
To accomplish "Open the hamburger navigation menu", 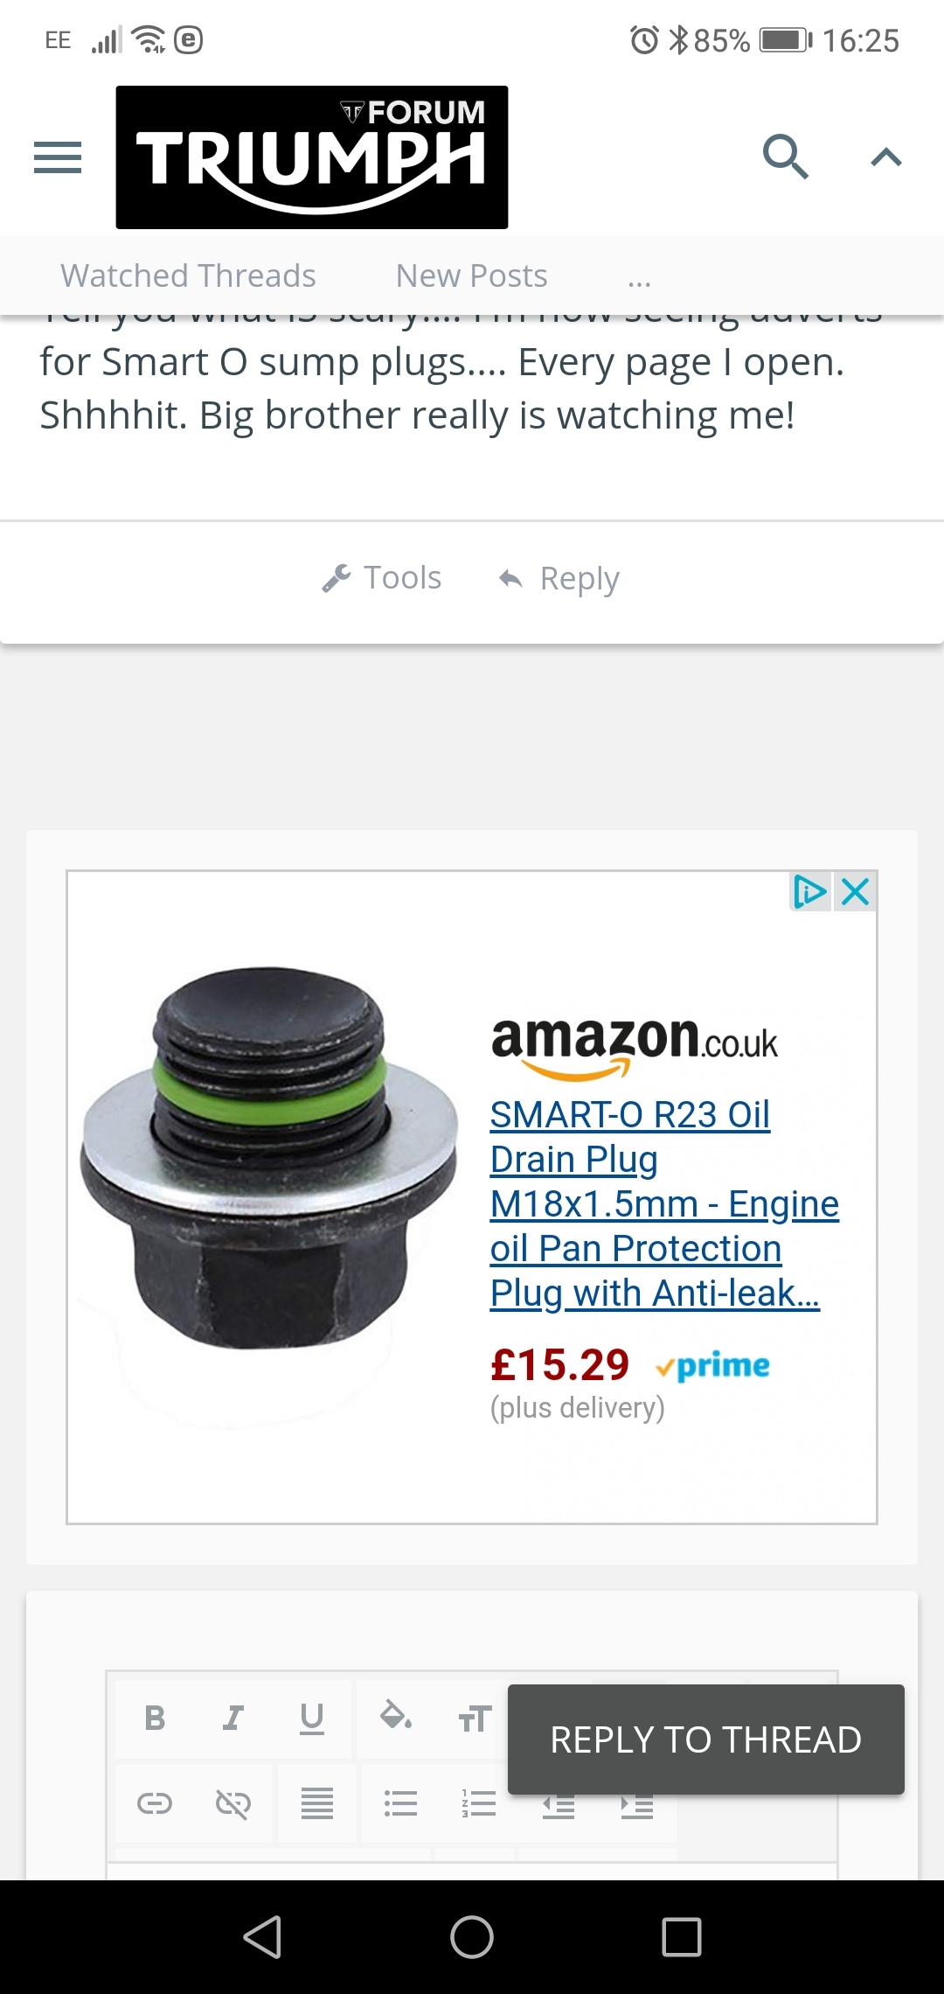I will (58, 157).
